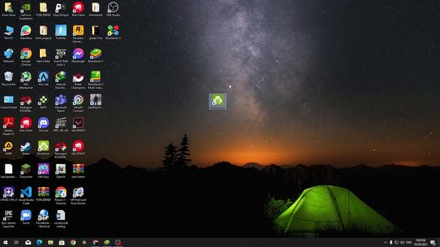440x247 pixels.
Task: Launch Aim Lab from desktop
Action: pyautogui.click(x=43, y=78)
